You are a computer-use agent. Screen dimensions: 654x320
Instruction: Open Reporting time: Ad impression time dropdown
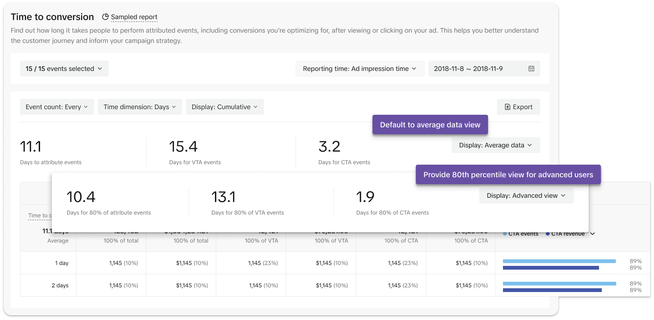(359, 69)
